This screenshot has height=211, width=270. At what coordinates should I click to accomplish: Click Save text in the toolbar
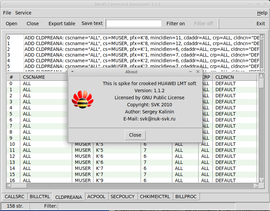(92, 23)
